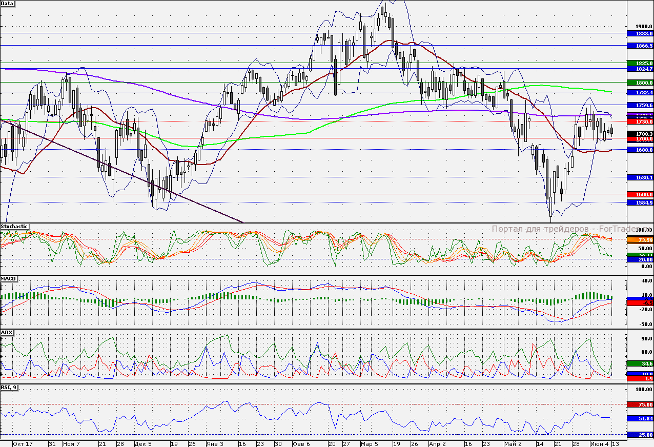Click the green 1835.0 price level tag
The width and height of the screenshot is (654, 447).
point(640,63)
